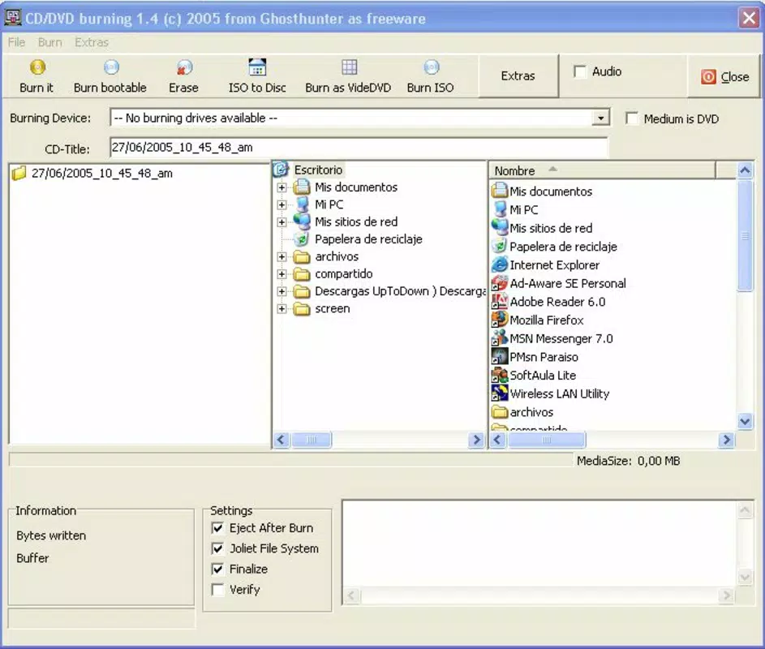The image size is (765, 649).
Task: Click inside the empty log output box
Action: click(539, 543)
